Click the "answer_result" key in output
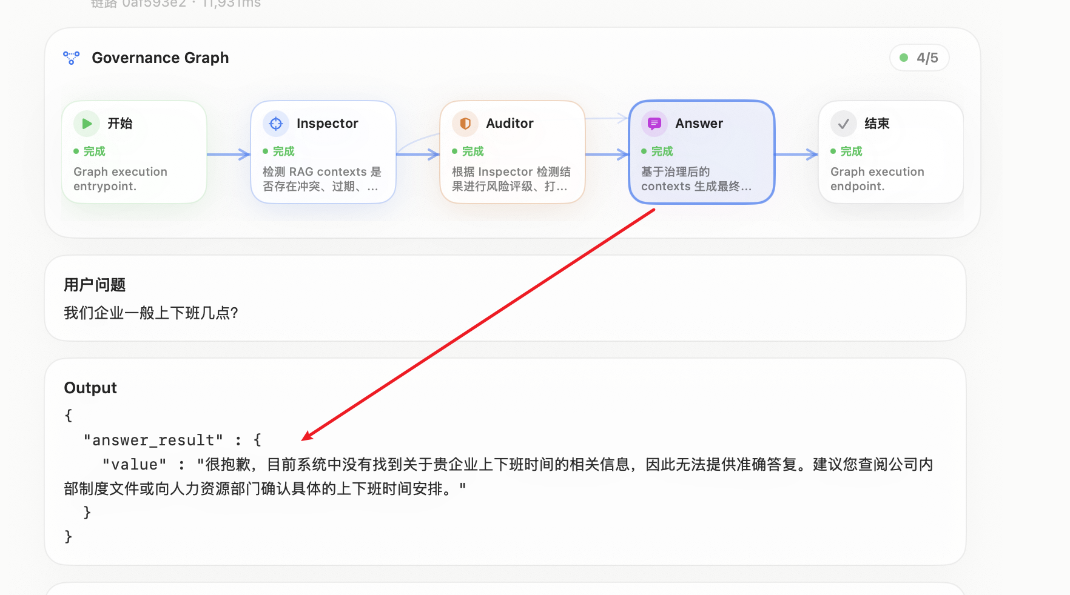The height and width of the screenshot is (595, 1070). (153, 440)
